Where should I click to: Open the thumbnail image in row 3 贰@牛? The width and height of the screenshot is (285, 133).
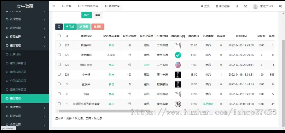[x=178, y=84]
